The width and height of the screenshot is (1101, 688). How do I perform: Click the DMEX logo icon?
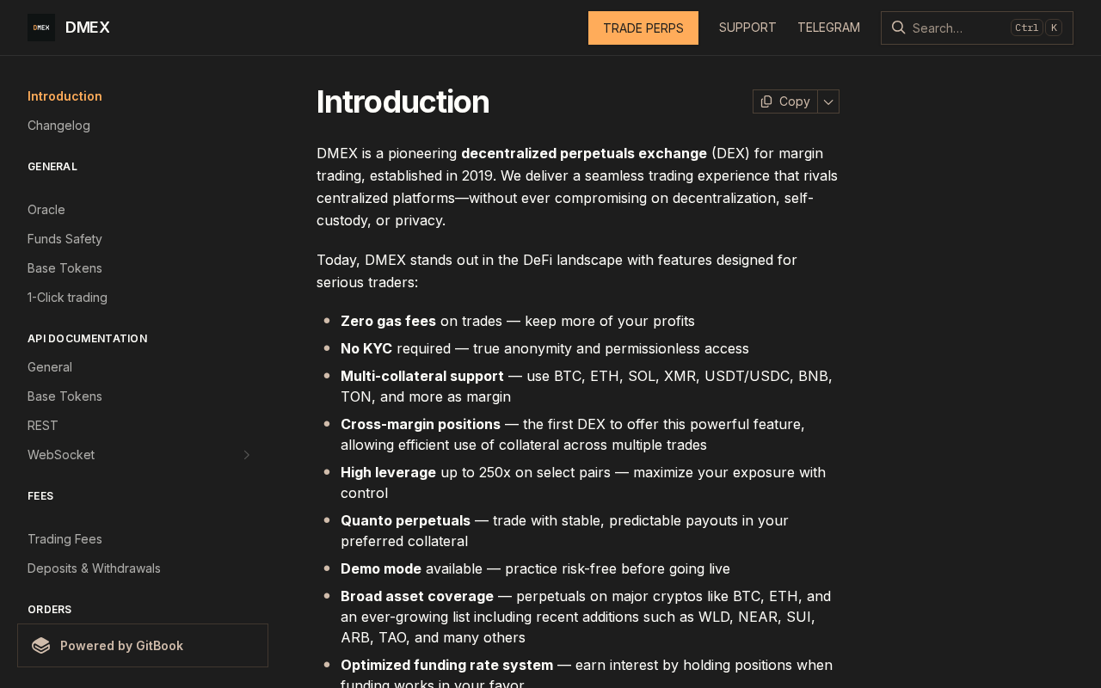[x=41, y=28]
